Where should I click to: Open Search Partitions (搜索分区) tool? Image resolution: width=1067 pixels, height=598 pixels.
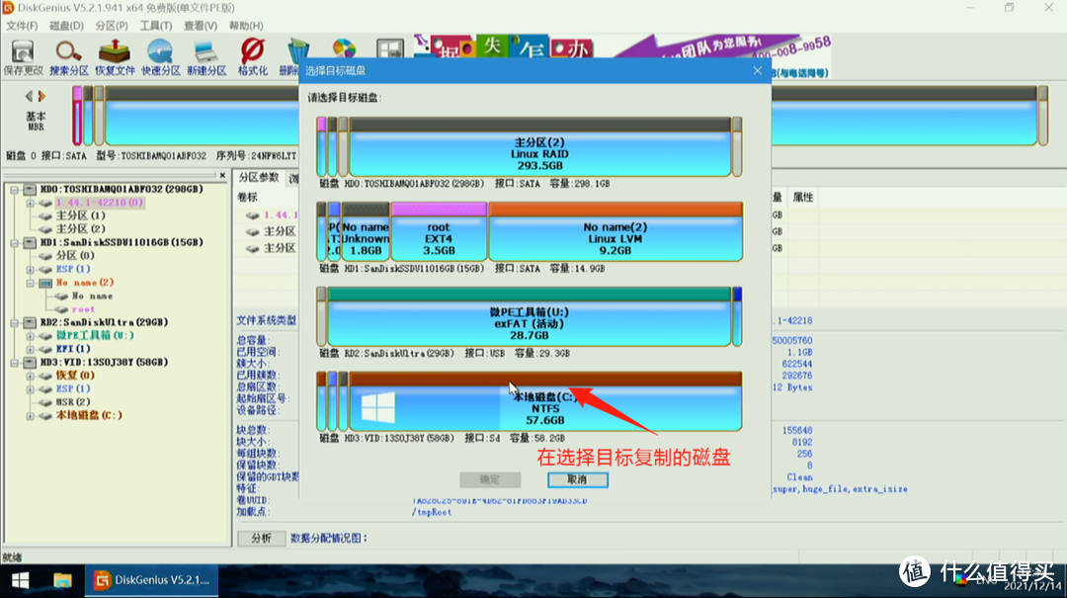(x=69, y=57)
